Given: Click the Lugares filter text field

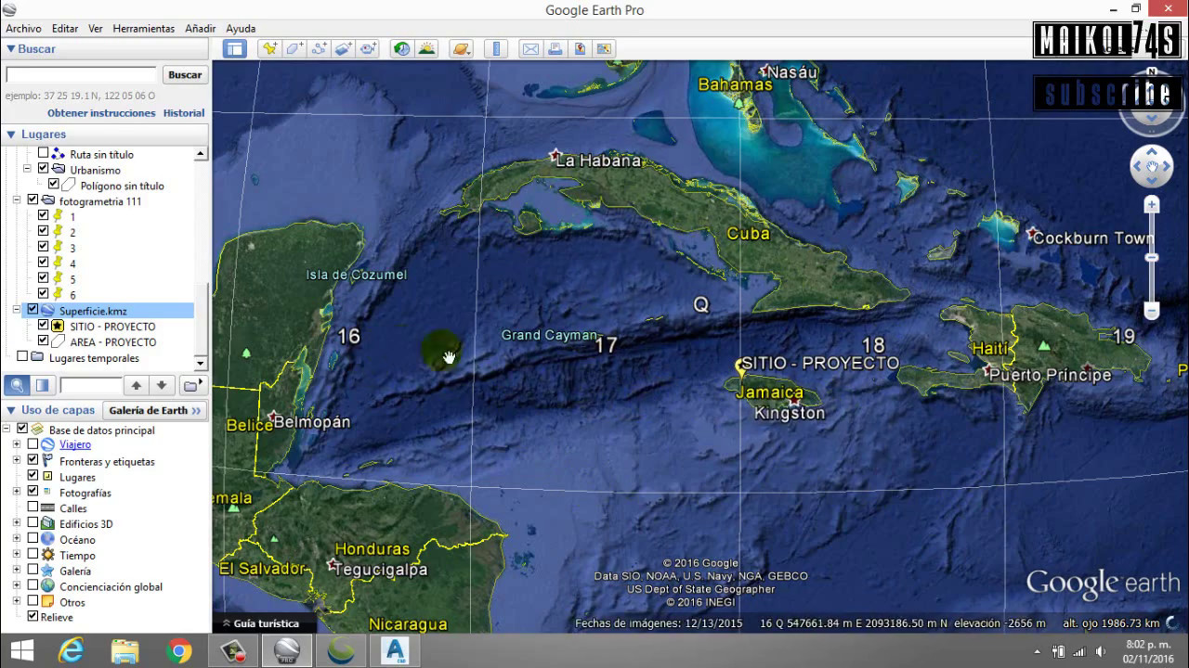Looking at the screenshot, I should click(90, 385).
